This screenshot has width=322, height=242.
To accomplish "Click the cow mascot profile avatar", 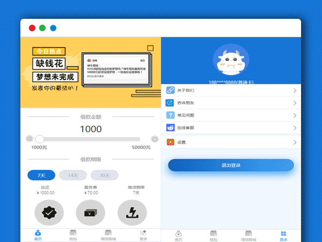I will 231,63.
